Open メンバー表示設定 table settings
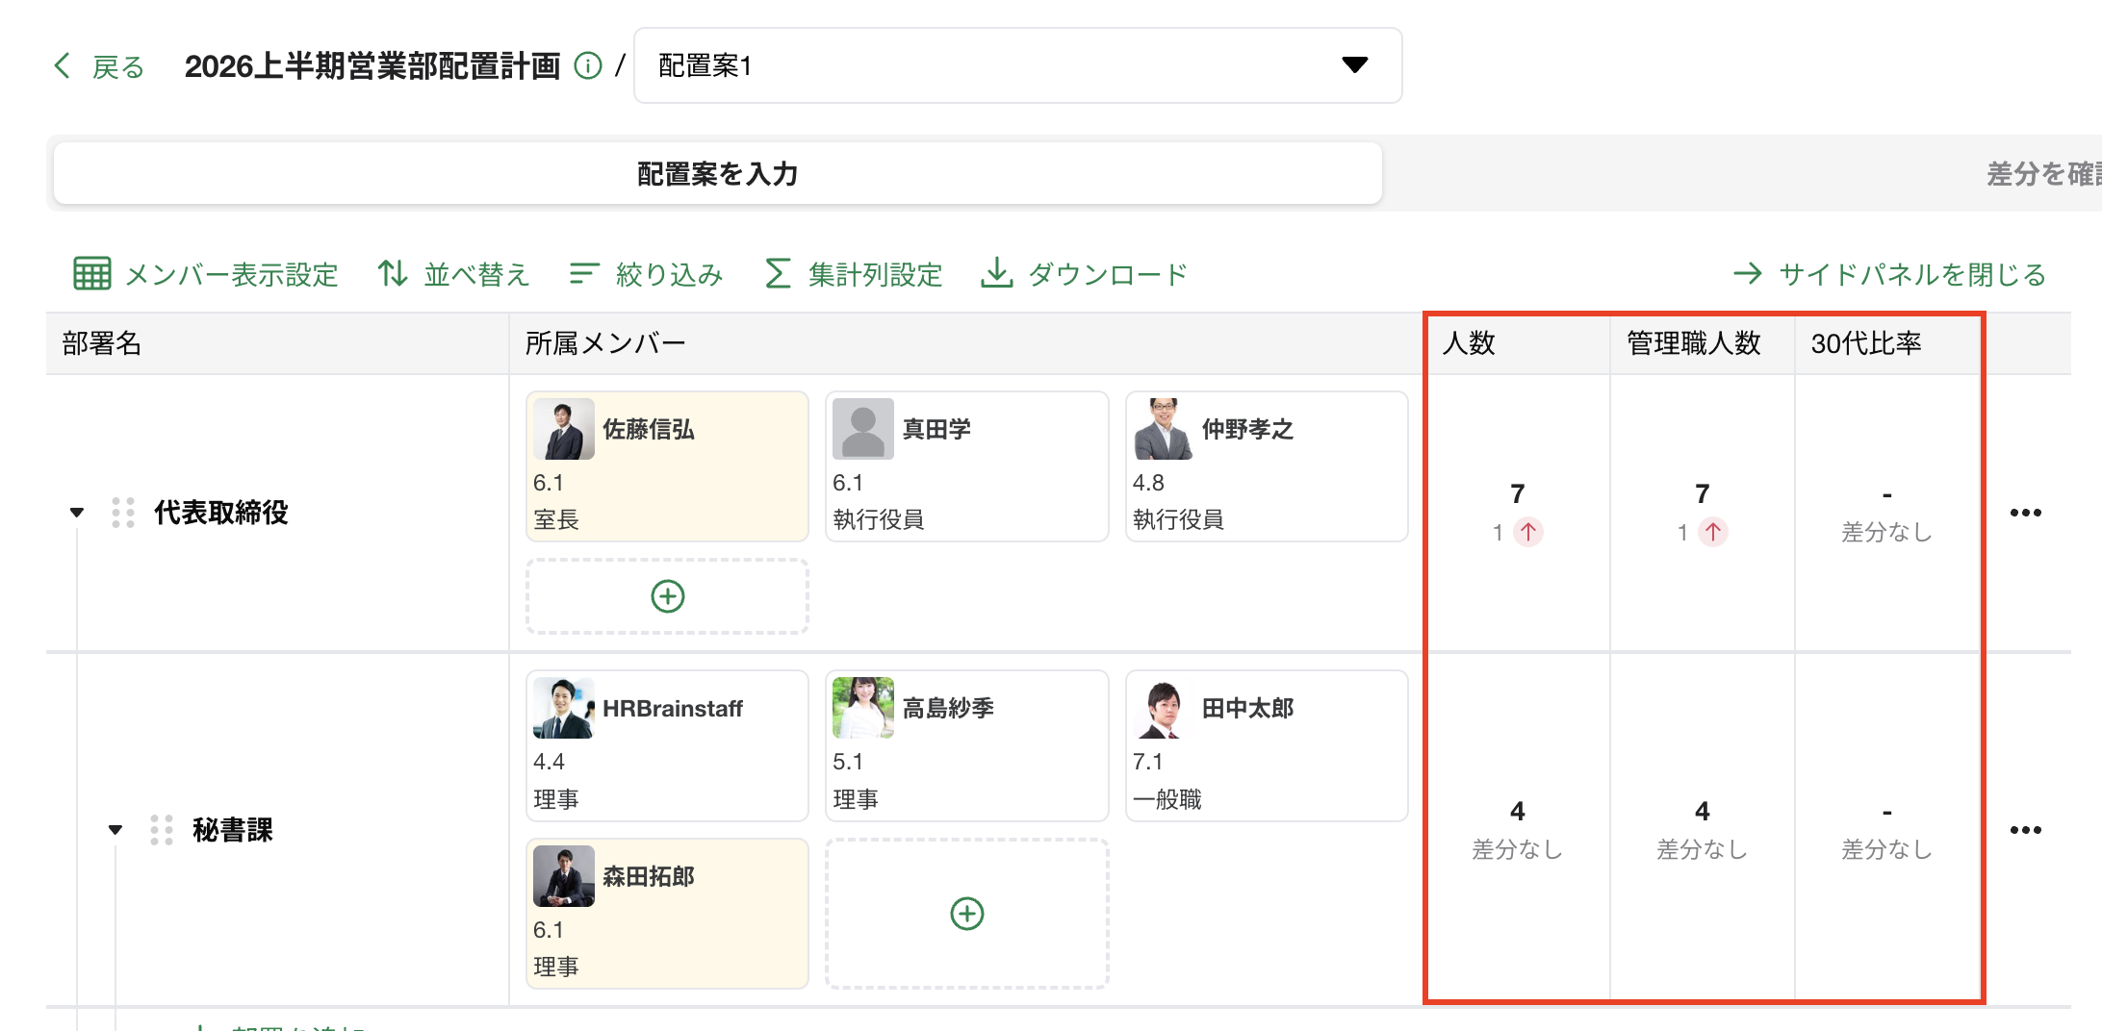This screenshot has height=1031, width=2102. coord(206,274)
